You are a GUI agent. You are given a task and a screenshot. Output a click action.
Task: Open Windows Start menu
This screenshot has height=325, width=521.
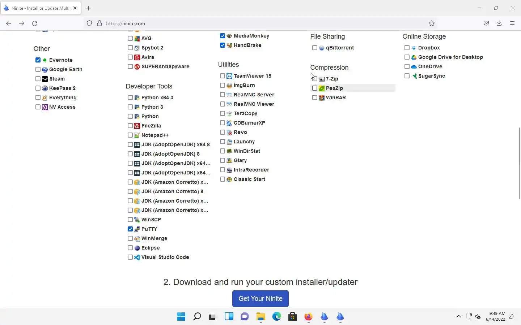click(x=181, y=317)
